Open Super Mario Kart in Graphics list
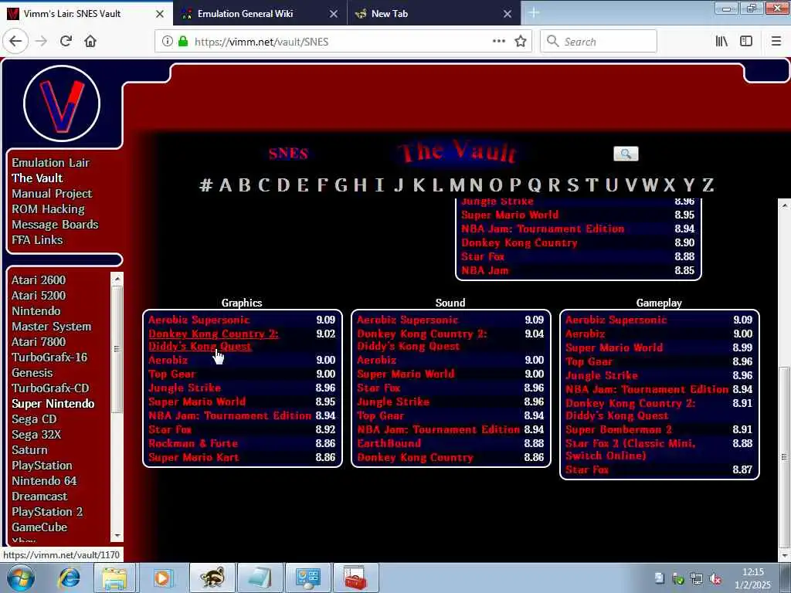The width and height of the screenshot is (791, 593). pyautogui.click(x=194, y=458)
